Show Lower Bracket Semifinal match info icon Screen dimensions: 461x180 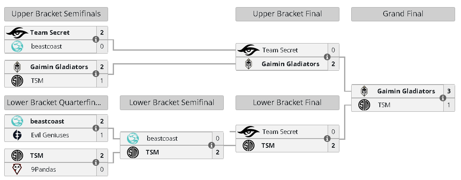(x=211, y=145)
